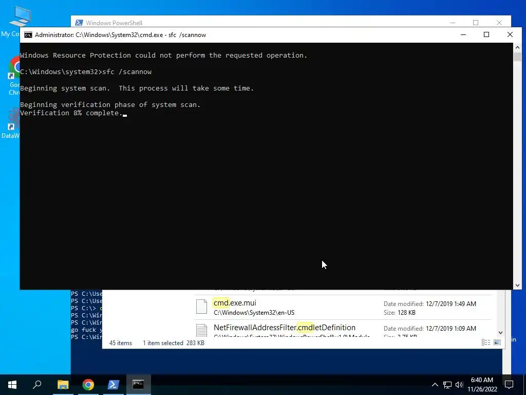Open network status tray icon

coord(447,385)
